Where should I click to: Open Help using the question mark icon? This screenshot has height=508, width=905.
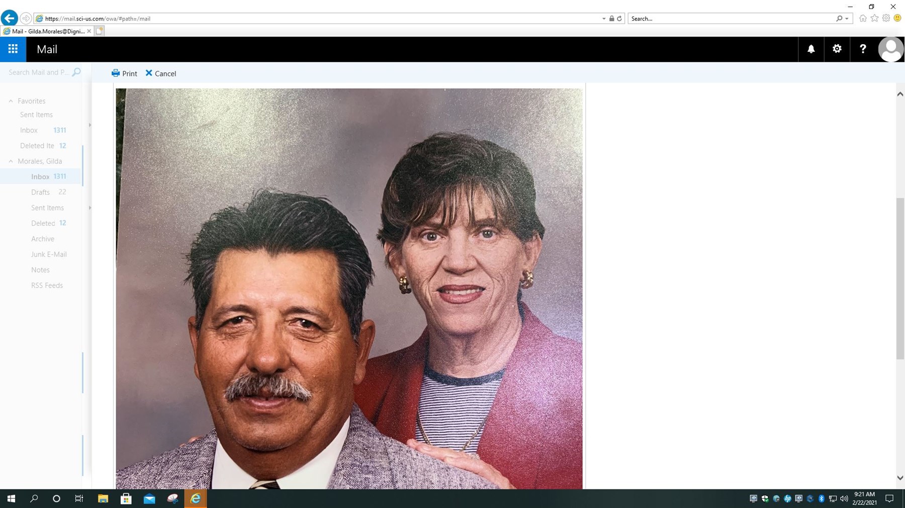pyautogui.click(x=863, y=49)
